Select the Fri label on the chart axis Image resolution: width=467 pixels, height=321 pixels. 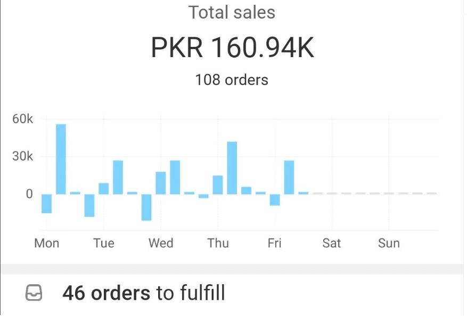[274, 243]
